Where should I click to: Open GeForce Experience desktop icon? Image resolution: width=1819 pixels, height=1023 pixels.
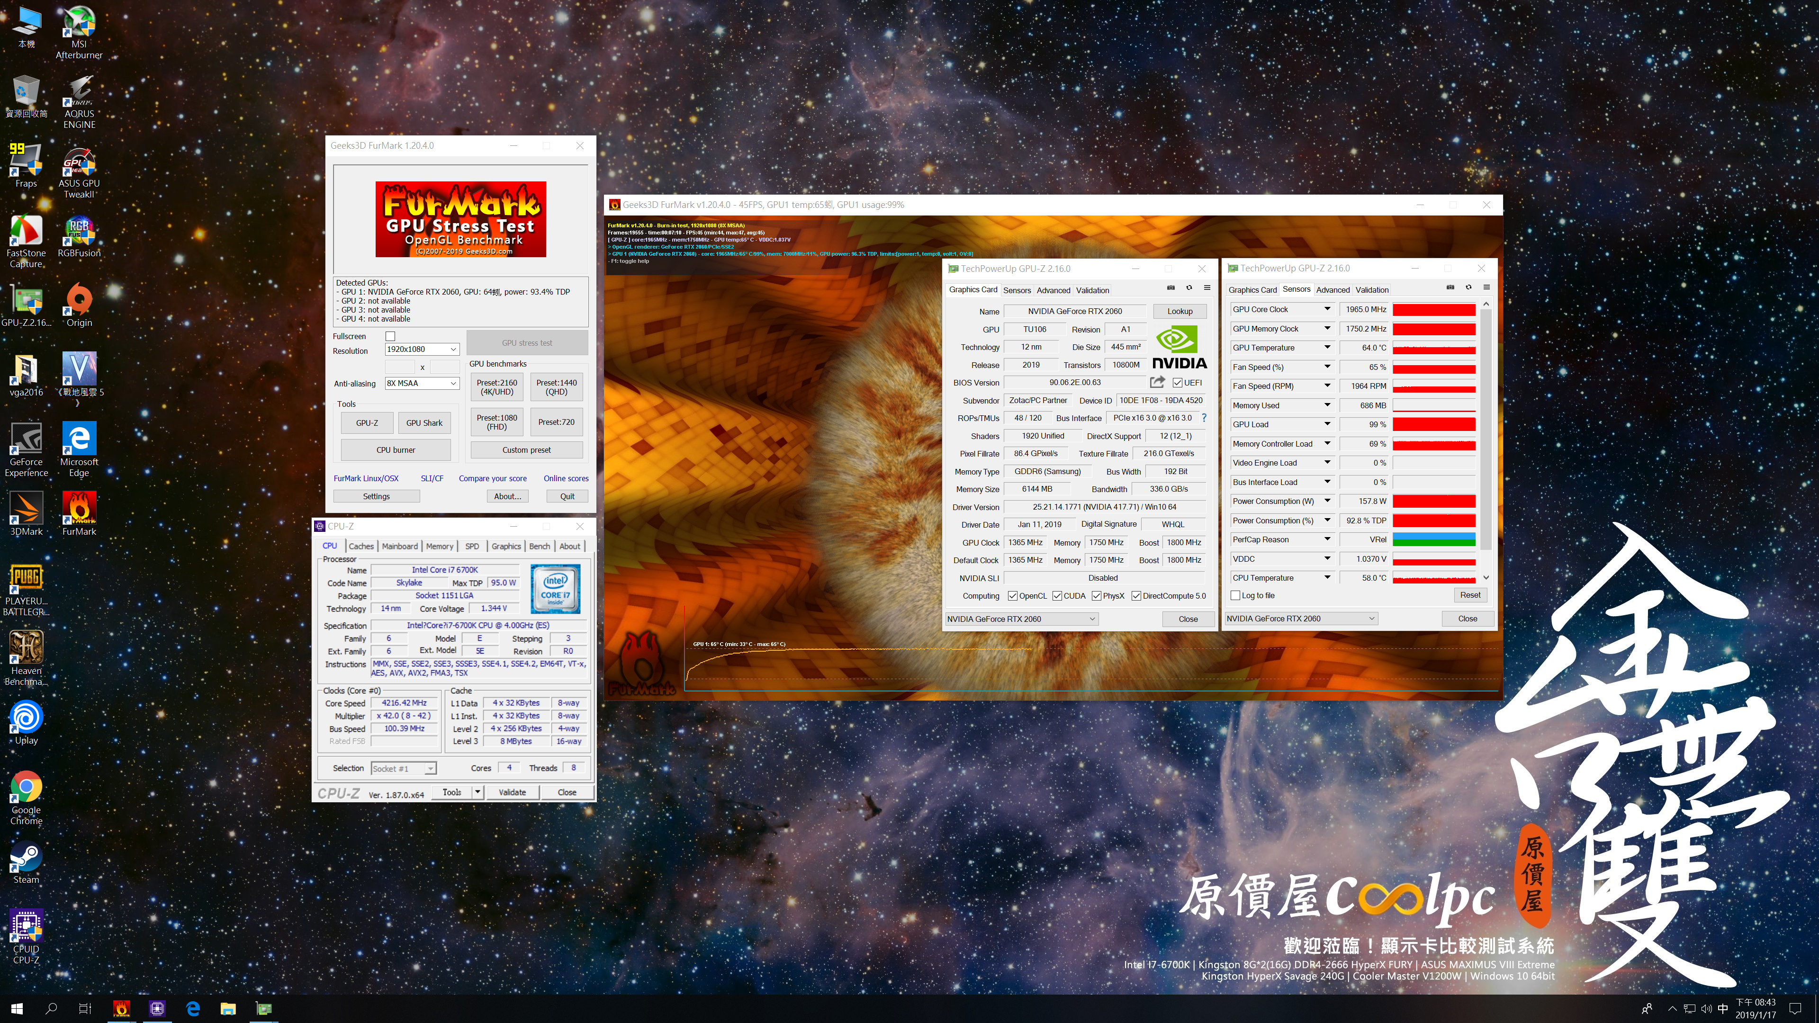pos(26,450)
